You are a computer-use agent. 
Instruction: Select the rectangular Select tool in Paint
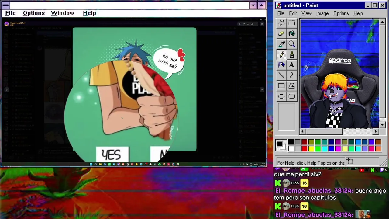(292, 23)
